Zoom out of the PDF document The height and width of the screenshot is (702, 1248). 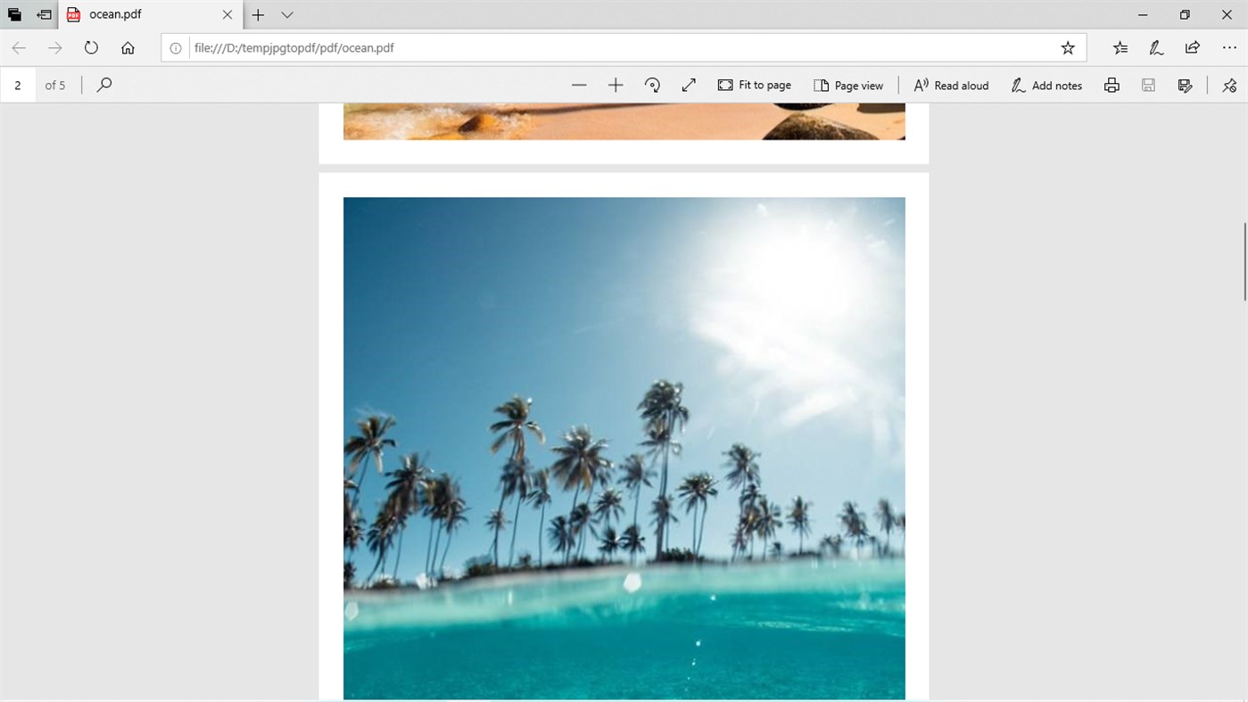578,85
